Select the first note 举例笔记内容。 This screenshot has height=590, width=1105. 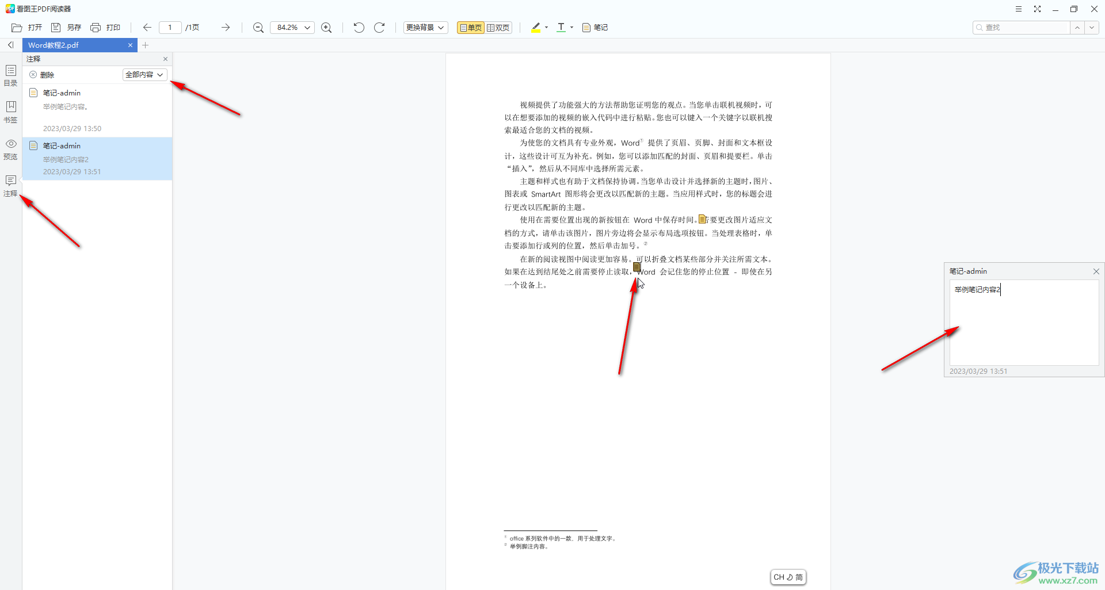(97, 110)
